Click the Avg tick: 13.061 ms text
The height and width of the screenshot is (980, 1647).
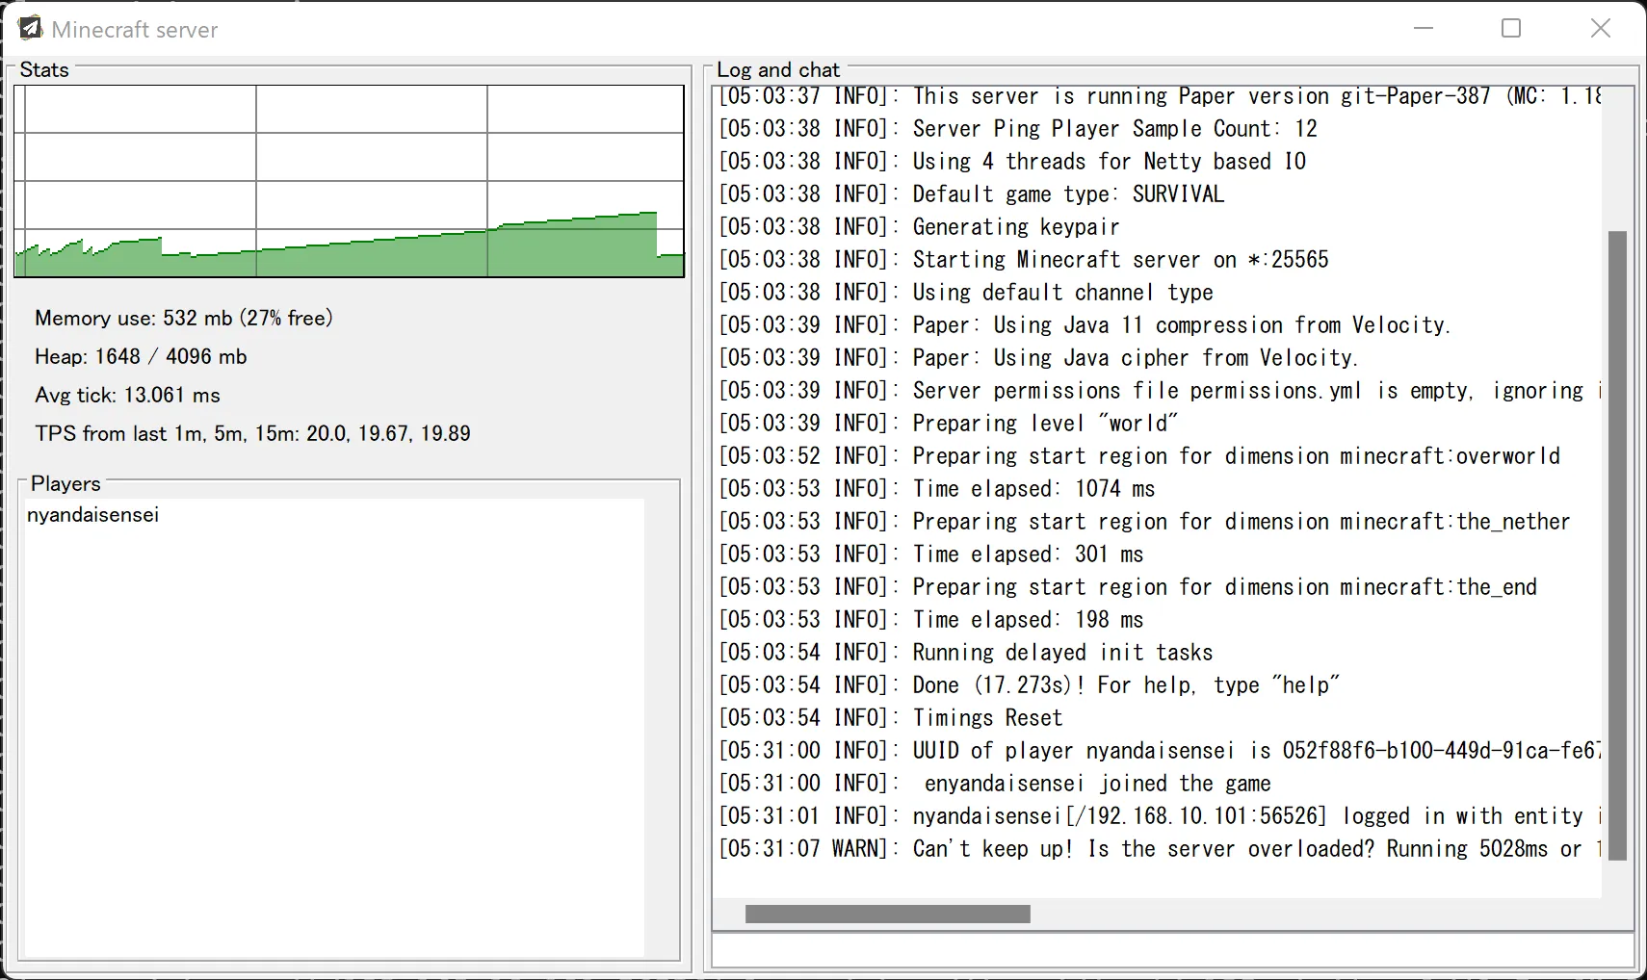[x=127, y=396]
